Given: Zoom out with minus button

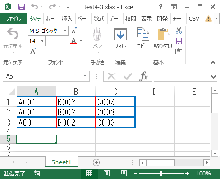Looking at the screenshot, I should [x=136, y=174].
